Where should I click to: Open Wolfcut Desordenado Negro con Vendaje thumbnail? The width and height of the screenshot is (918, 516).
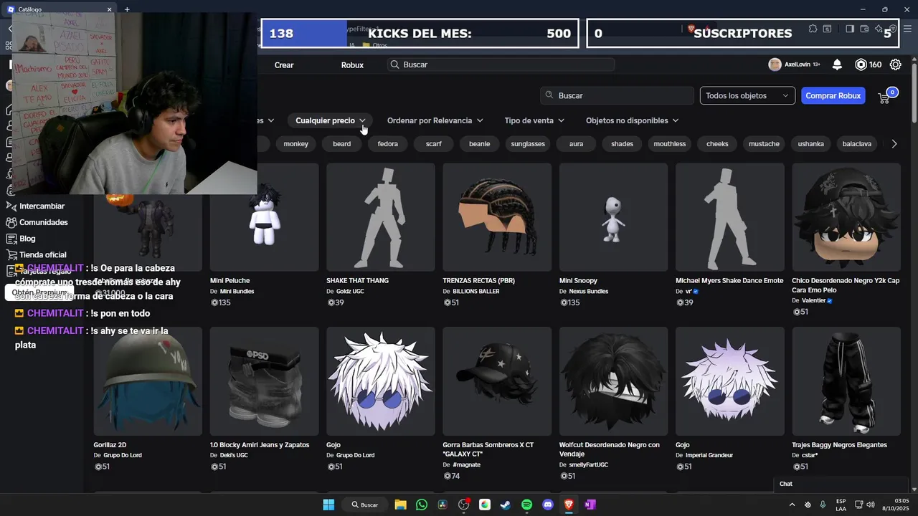pos(613,381)
